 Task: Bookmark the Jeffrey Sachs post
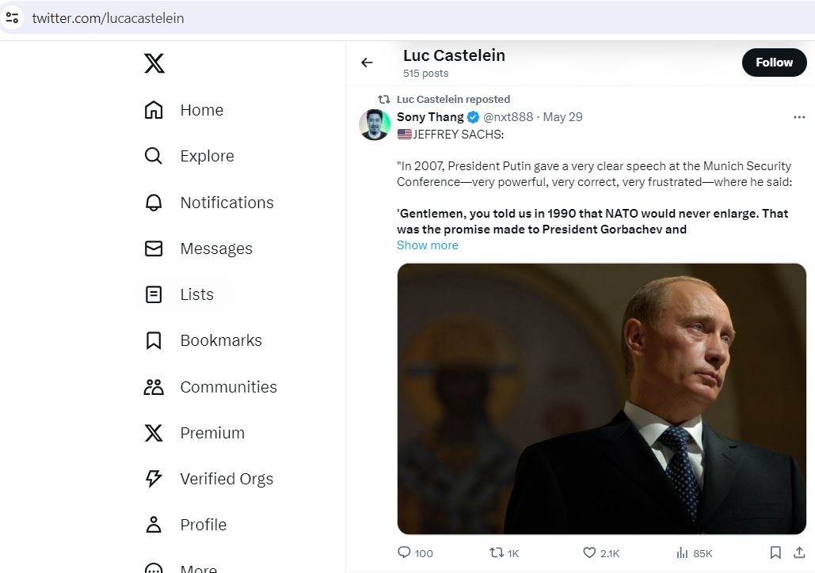pos(775,552)
